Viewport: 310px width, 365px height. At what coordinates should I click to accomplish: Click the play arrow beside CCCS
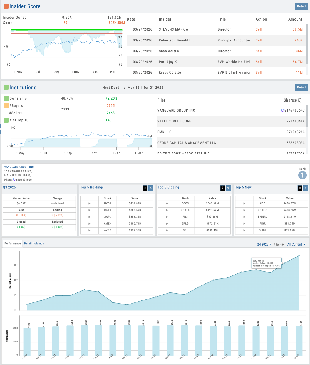(167, 203)
